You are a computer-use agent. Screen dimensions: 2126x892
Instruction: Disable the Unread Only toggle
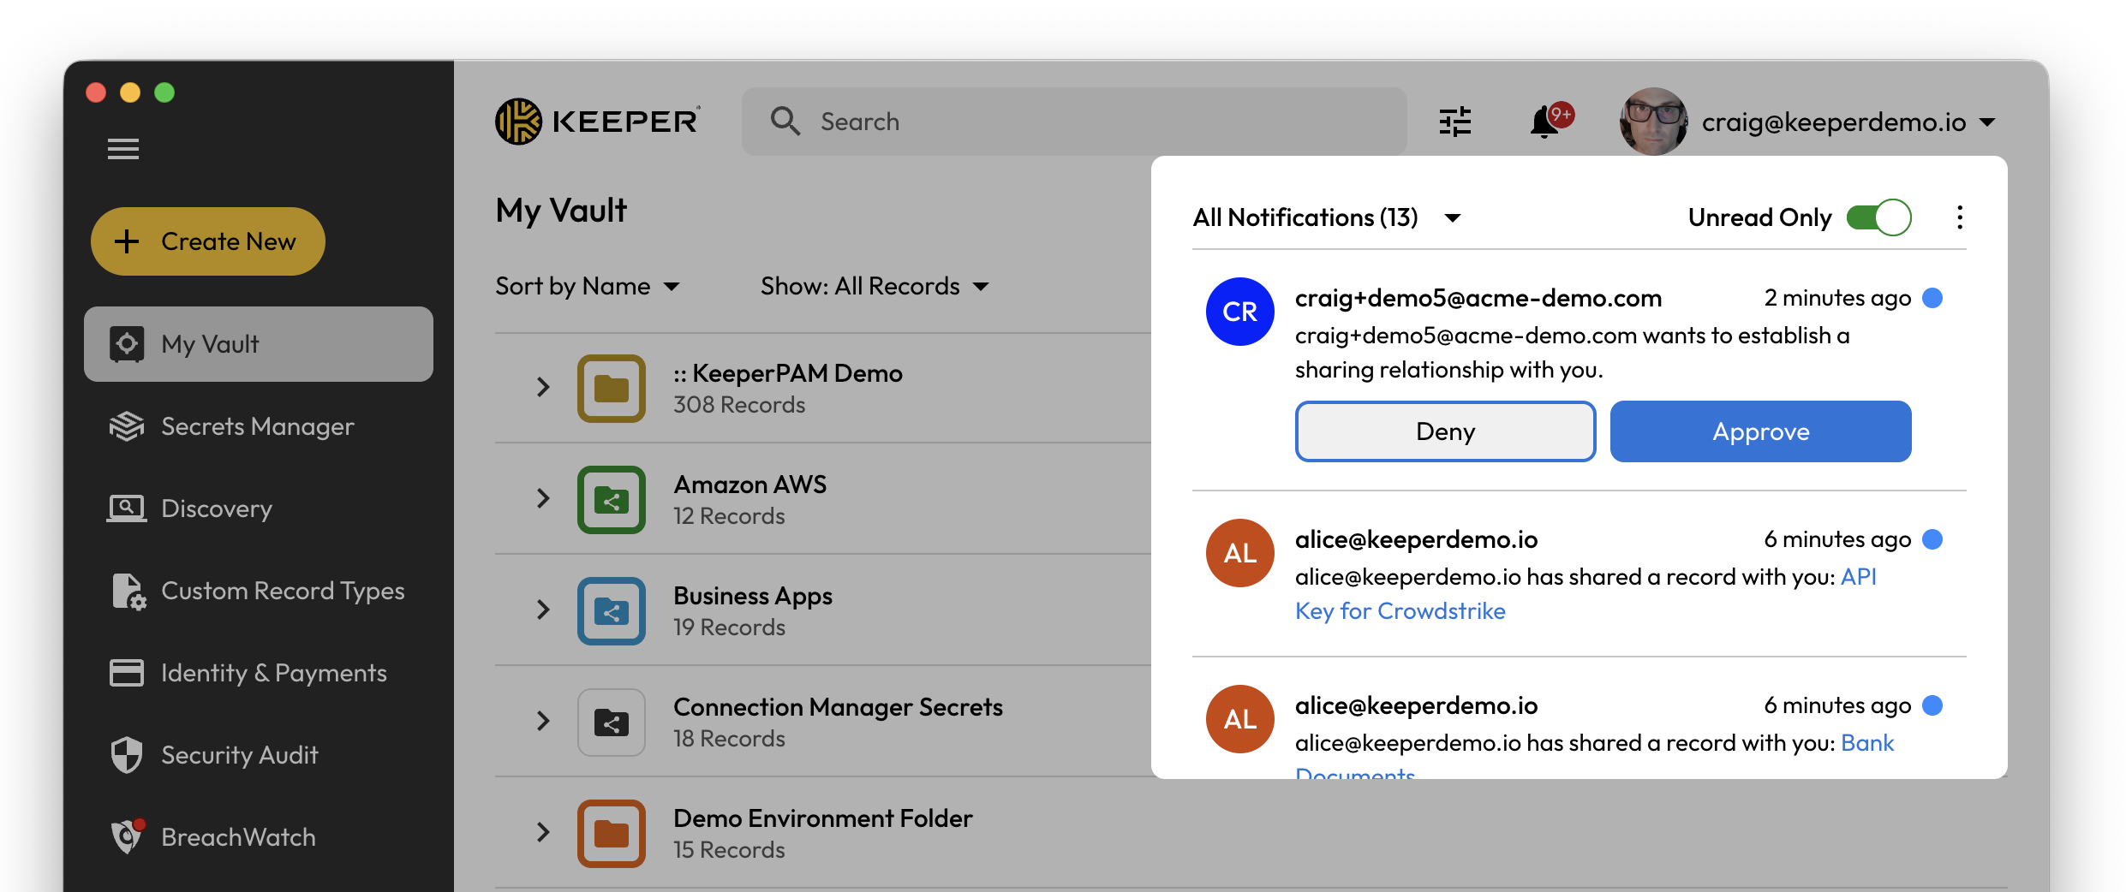1878,217
